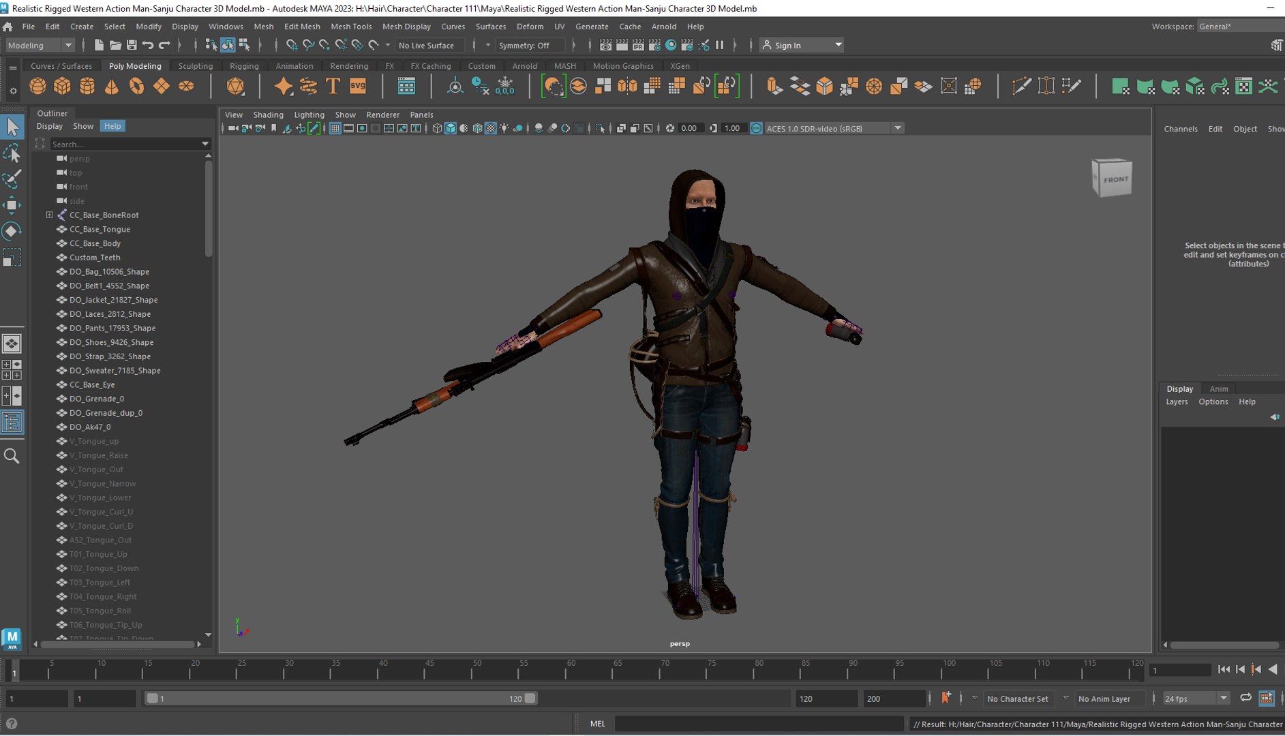Click the Polygon Cone shelf icon

click(x=112, y=87)
